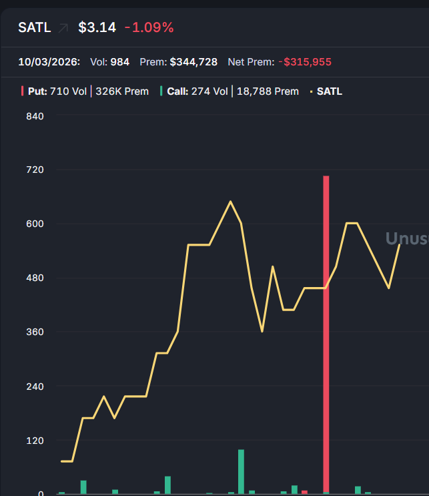Click the partially visible Unusual label
The image size is (429, 496).
[x=407, y=238]
